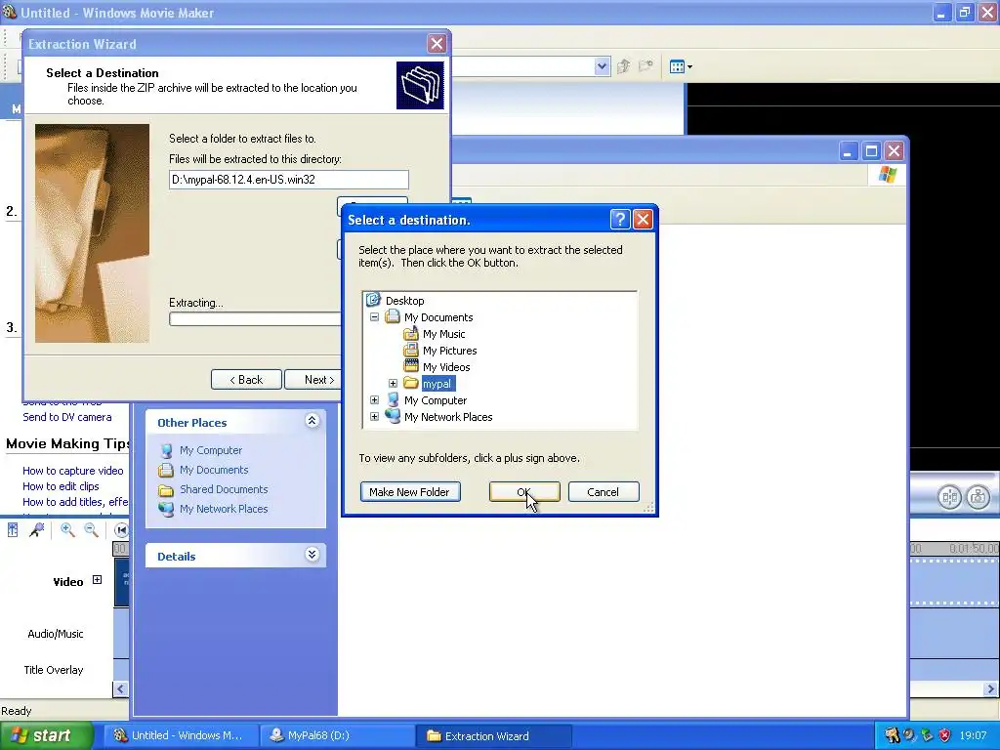This screenshot has height=750, width=1000.
Task: Open the help question mark in destination dialog
Action: [x=620, y=220]
